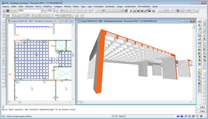
Task: Toggle the highlighted visualization mode button in toolbar
Action: [150, 11]
